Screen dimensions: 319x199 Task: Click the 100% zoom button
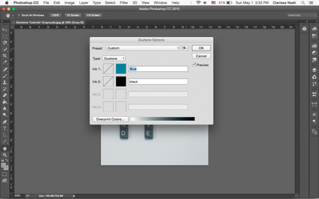coord(55,15)
